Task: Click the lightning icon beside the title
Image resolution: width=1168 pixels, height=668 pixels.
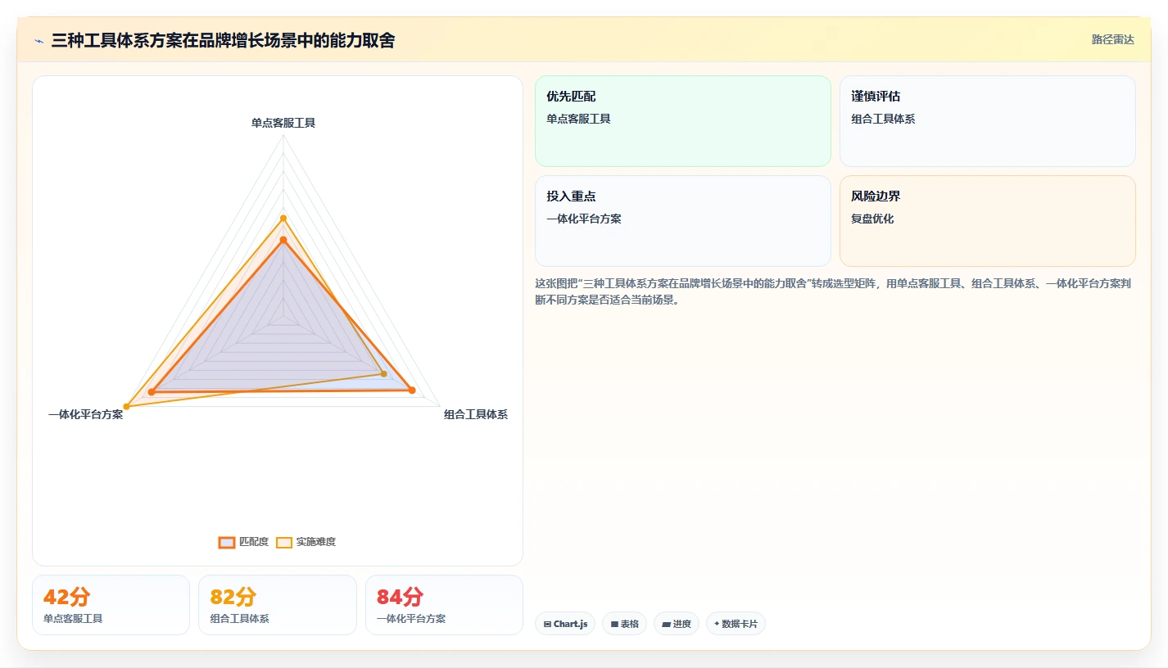Action: pos(38,41)
